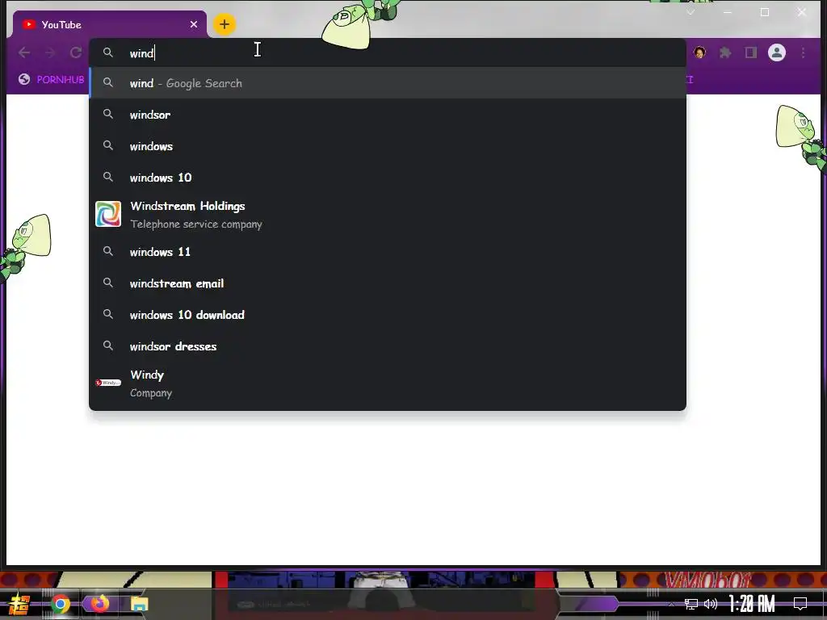Screen dimensions: 827x620
Task: Open the Extensions puzzle icon
Action: click(725, 52)
